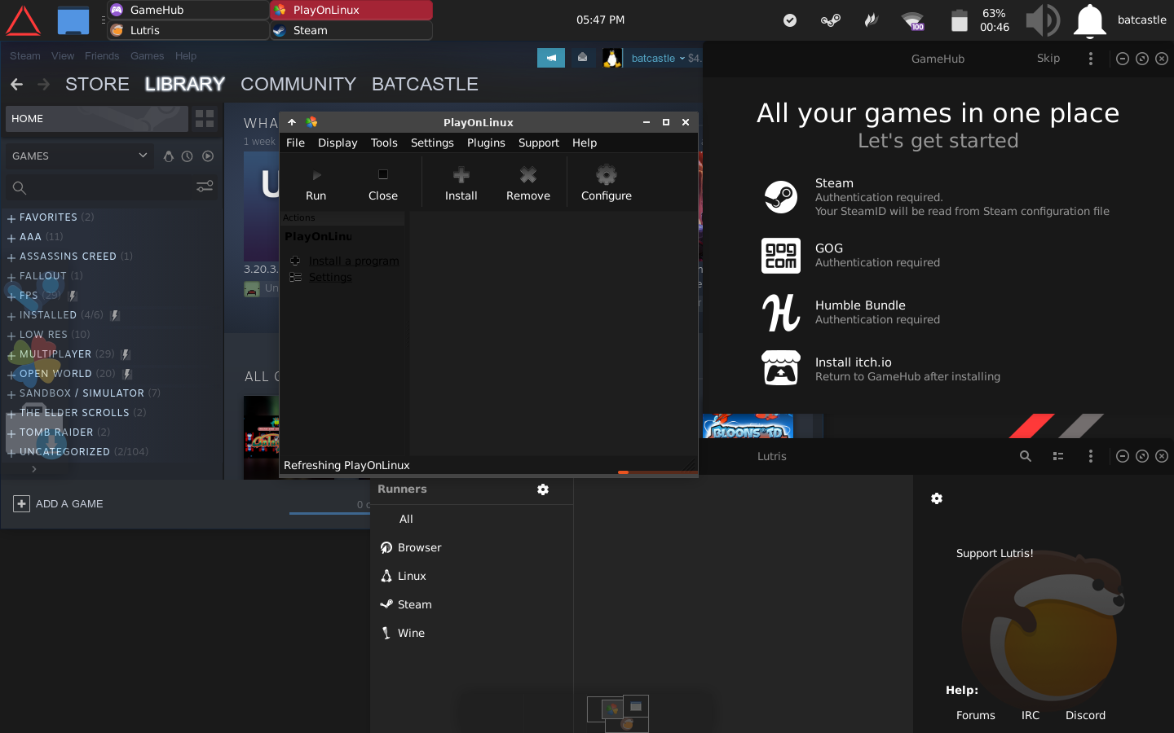Open Steam's View menu
This screenshot has width=1174, height=733.
click(x=63, y=56)
